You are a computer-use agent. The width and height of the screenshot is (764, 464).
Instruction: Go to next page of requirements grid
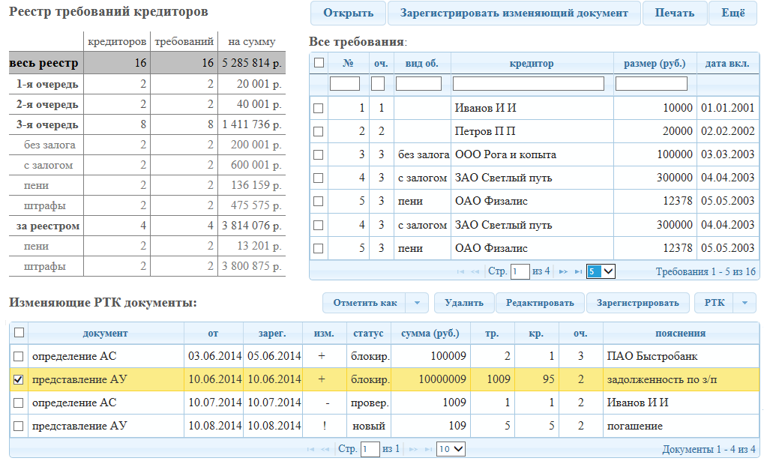(x=563, y=271)
